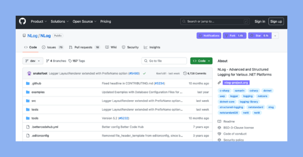Click the .bettercodehub.yml file icon
303x157 pixels.
click(x=28, y=127)
